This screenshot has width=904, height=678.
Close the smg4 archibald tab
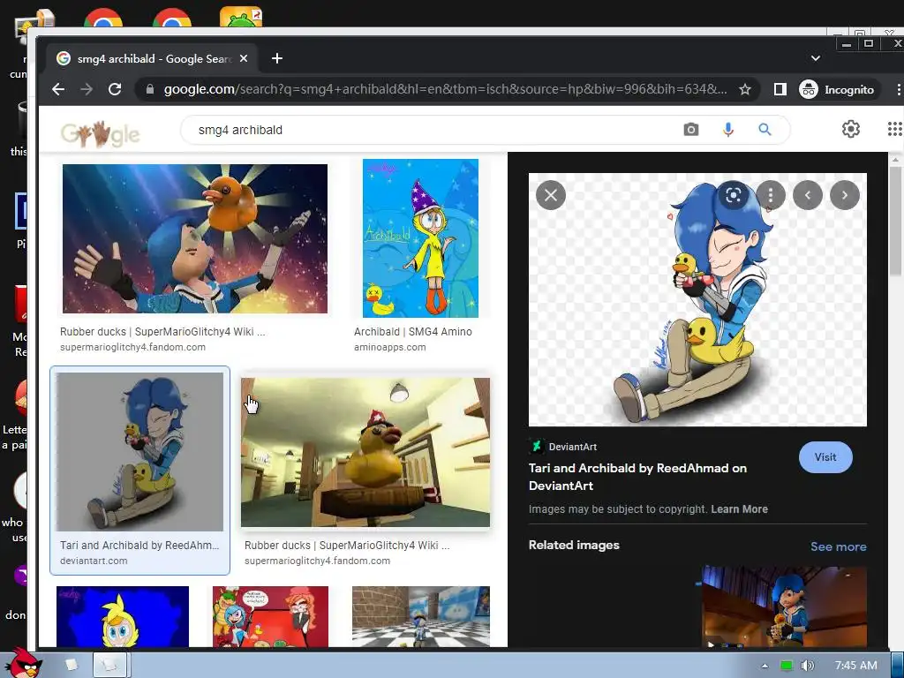tap(244, 58)
